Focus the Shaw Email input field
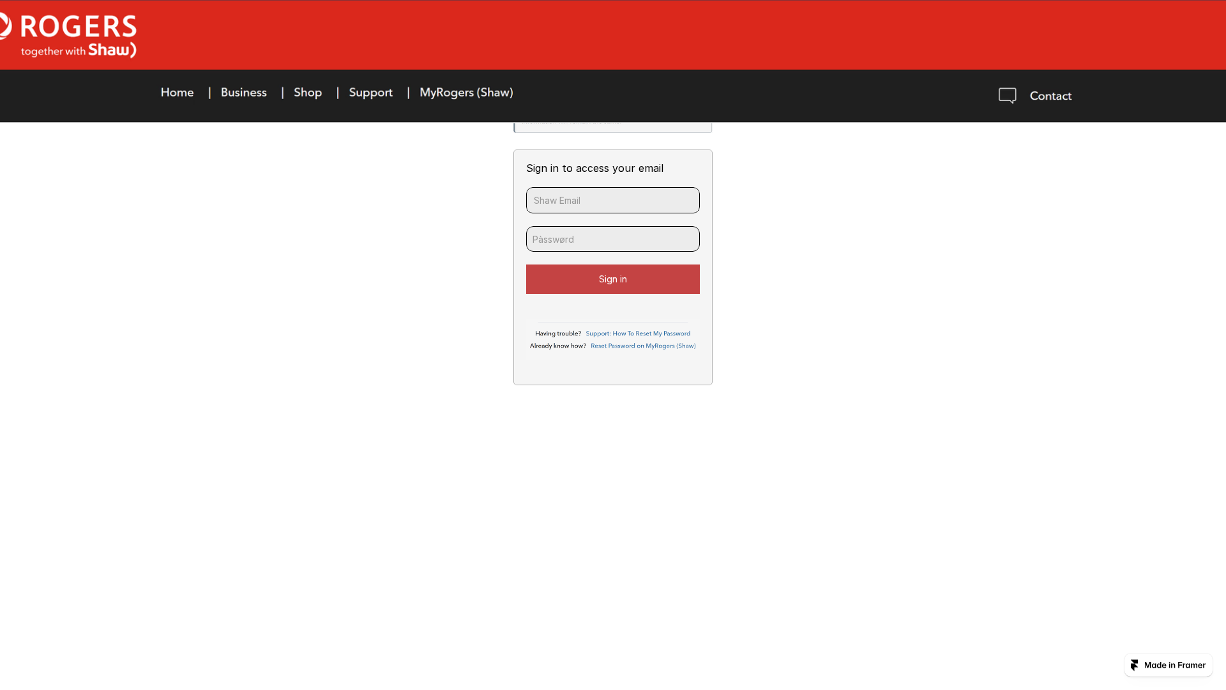This screenshot has width=1226, height=690. 613,200
